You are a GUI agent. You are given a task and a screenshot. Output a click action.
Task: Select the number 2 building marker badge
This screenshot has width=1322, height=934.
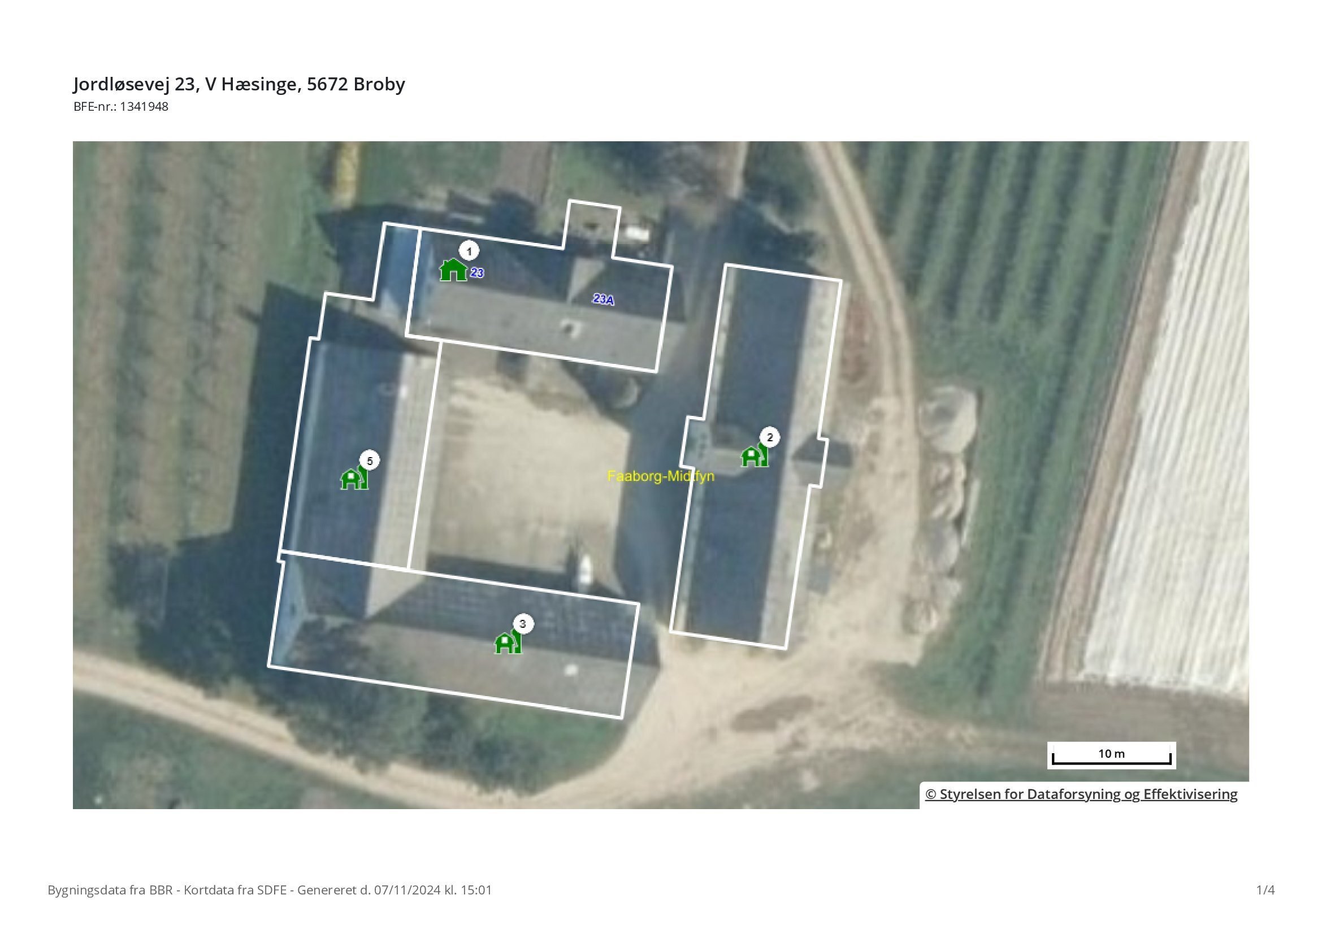pyautogui.click(x=770, y=437)
